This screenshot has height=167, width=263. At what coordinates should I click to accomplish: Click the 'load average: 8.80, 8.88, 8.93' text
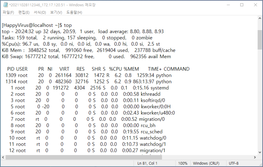(131, 31)
